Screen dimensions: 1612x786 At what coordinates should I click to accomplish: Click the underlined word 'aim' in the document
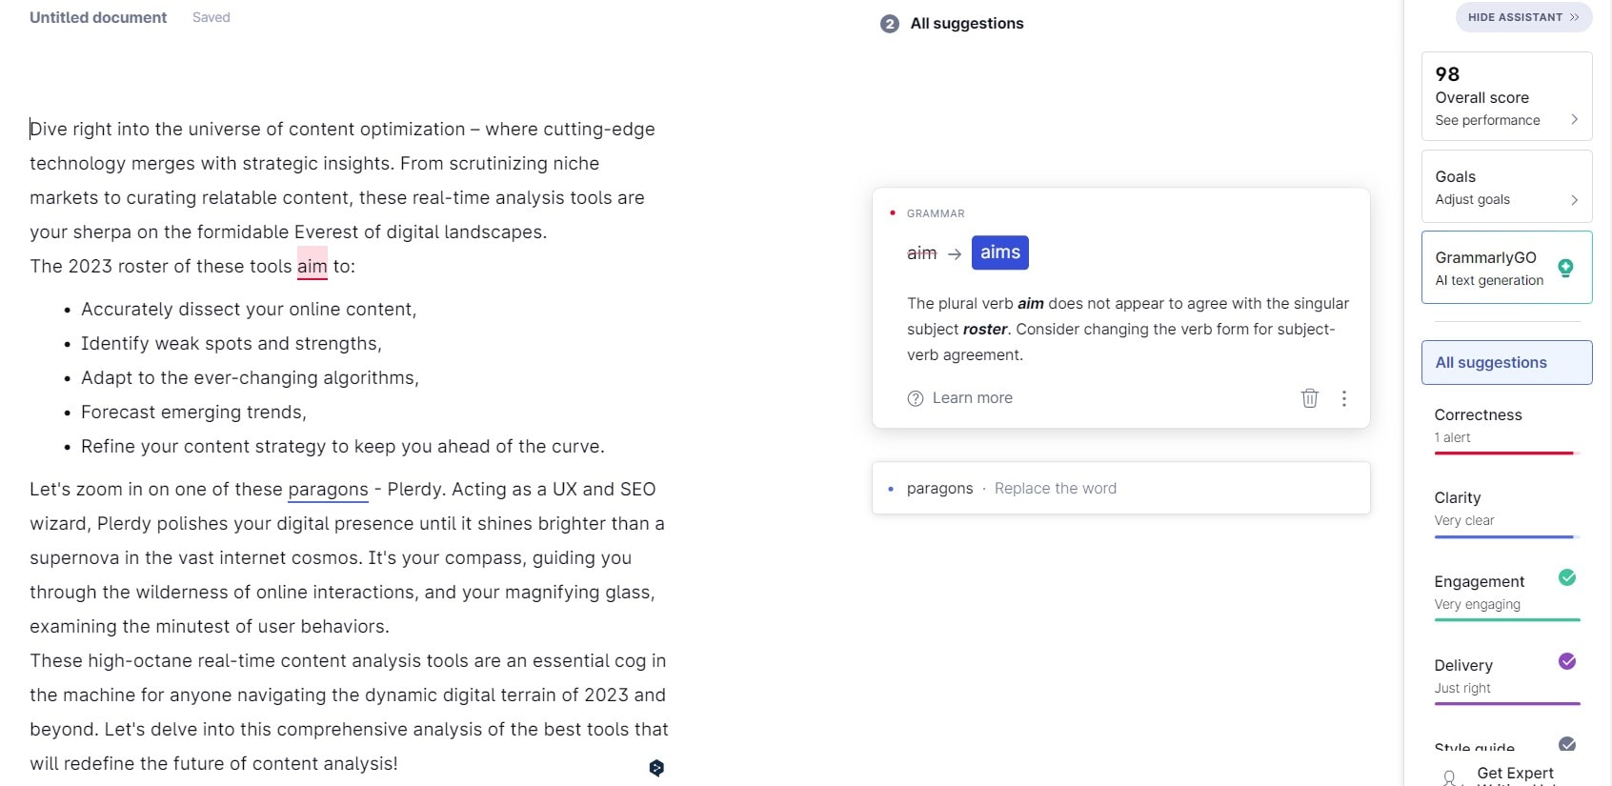coord(312,267)
